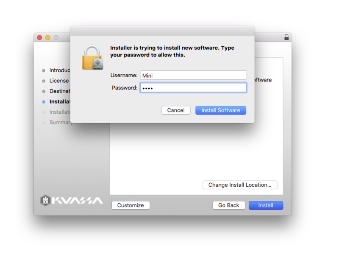The width and height of the screenshot is (339, 258).
Task: Click the dimmed Summary step bullet
Action: 44,123
